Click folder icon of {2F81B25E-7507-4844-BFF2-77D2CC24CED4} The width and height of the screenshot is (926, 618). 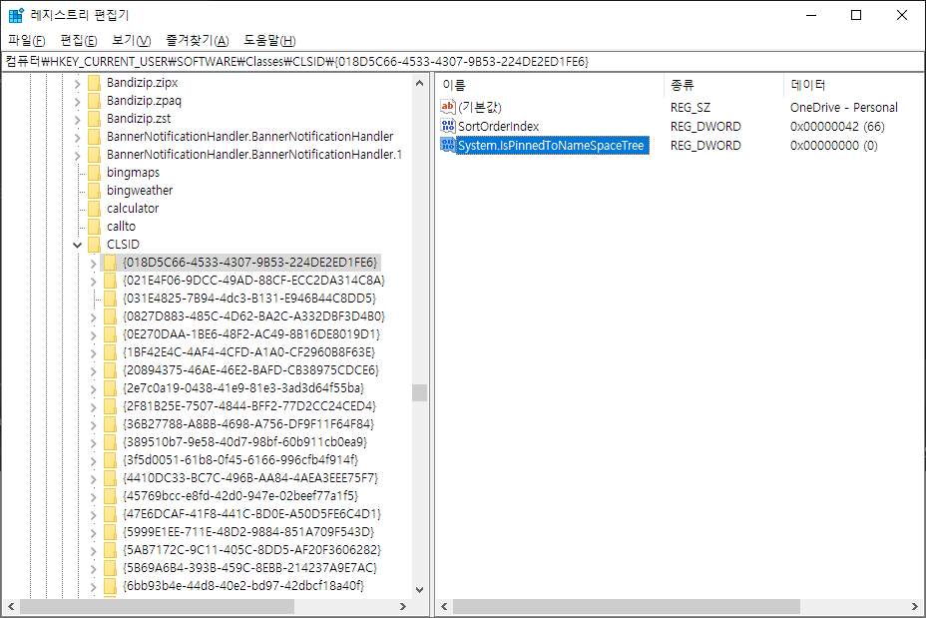pyautogui.click(x=110, y=406)
